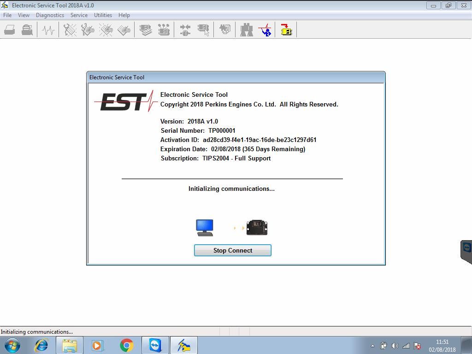Viewport: 472px width, 354px height.
Task: Open Active Diagnostic Codes stethoscope icon
Action: (70, 30)
